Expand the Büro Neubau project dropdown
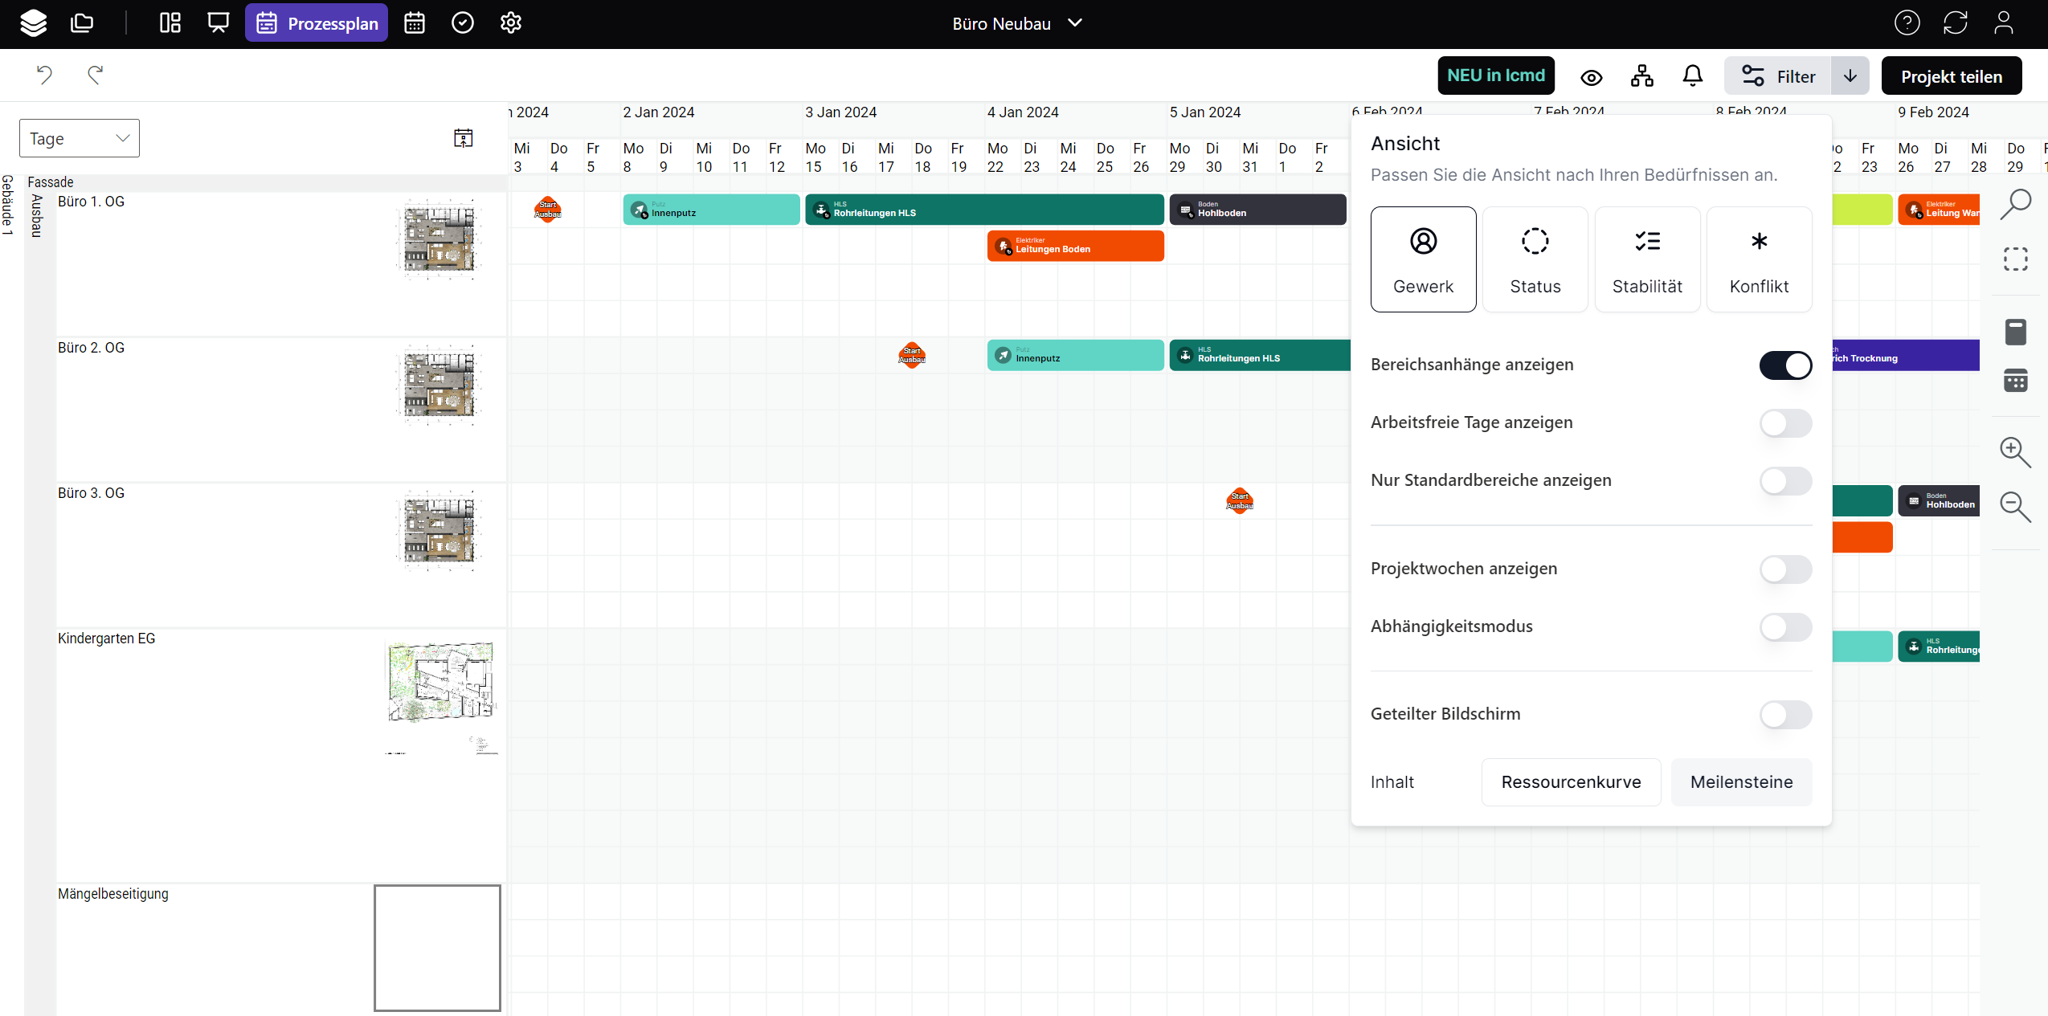2048x1016 pixels. tap(1075, 23)
